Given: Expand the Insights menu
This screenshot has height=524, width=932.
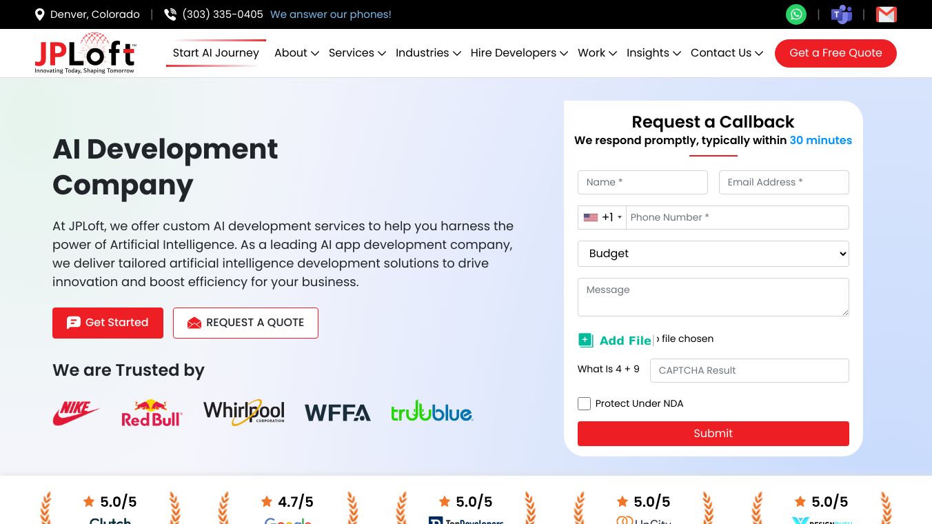Looking at the screenshot, I should point(654,53).
